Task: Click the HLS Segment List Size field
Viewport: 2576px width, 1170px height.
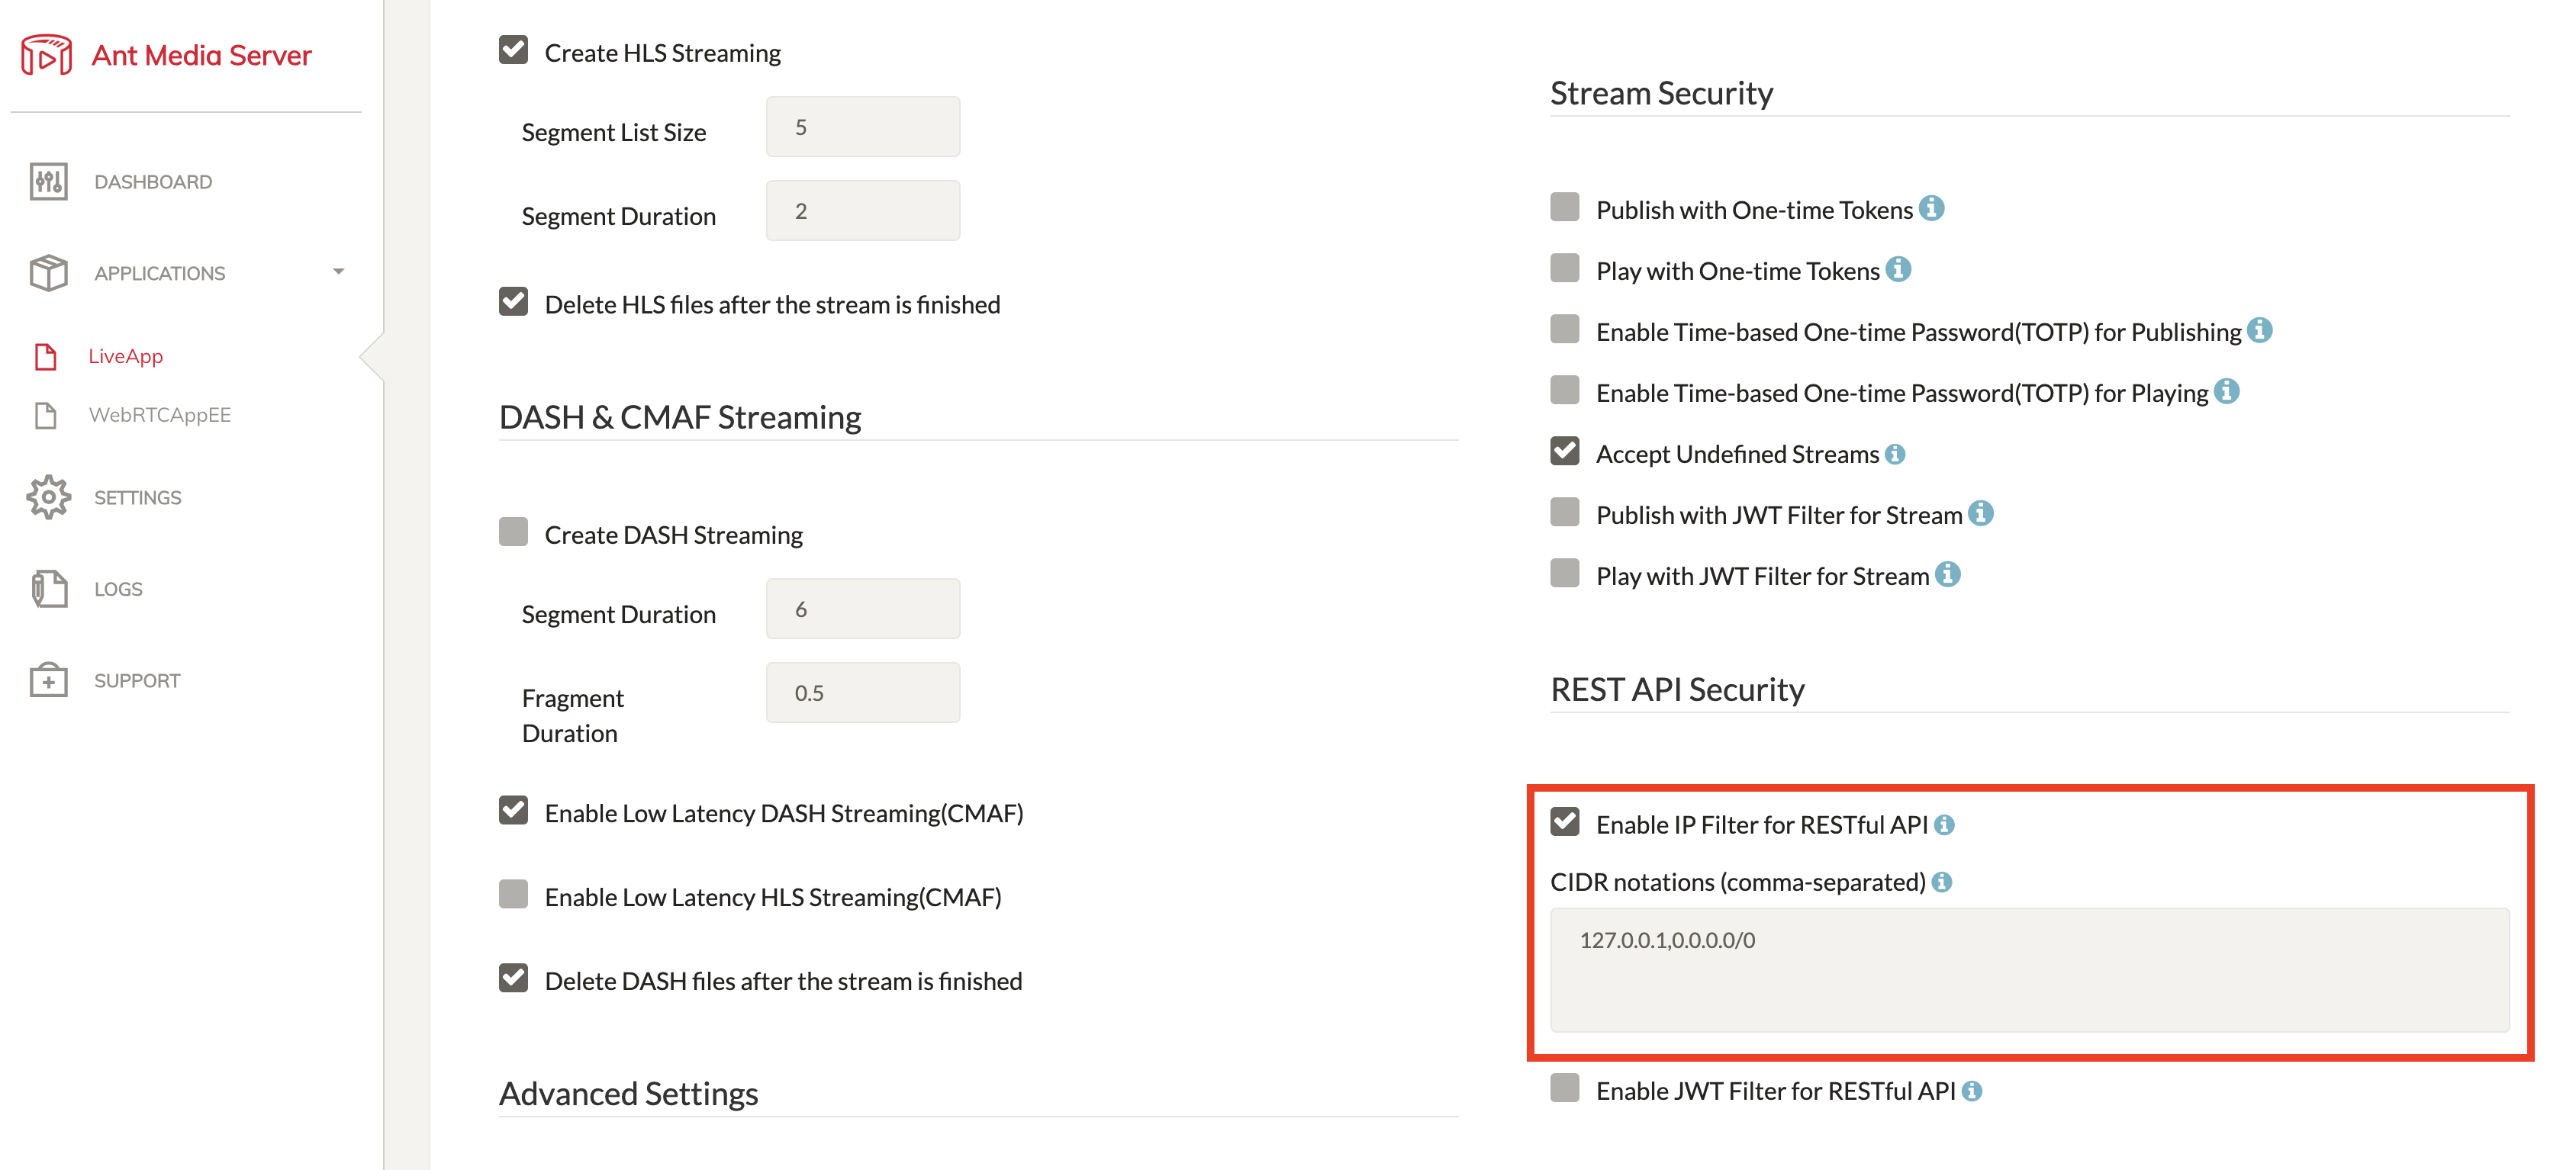Action: pyautogui.click(x=862, y=127)
